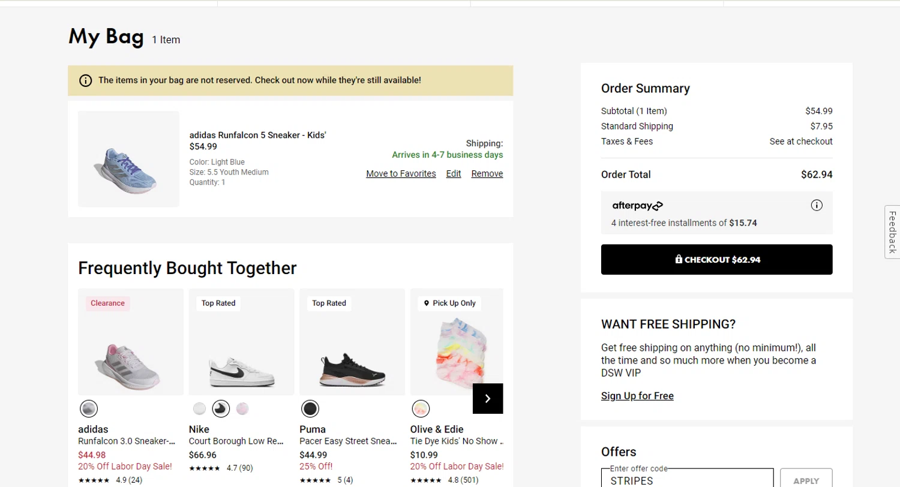This screenshot has height=487, width=900.
Task: Choose the white color swatch for Nike
Action: point(200,409)
